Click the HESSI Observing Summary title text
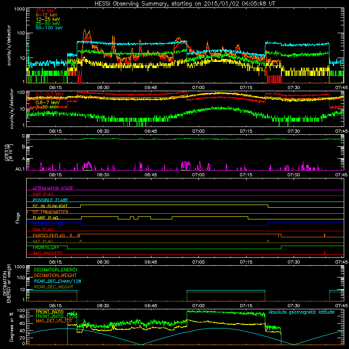 click(x=185, y=3)
